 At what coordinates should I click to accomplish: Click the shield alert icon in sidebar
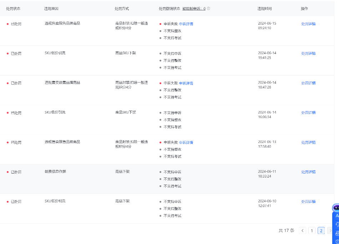tap(337, 241)
